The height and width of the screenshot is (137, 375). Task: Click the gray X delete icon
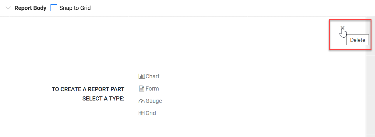[x=342, y=28]
